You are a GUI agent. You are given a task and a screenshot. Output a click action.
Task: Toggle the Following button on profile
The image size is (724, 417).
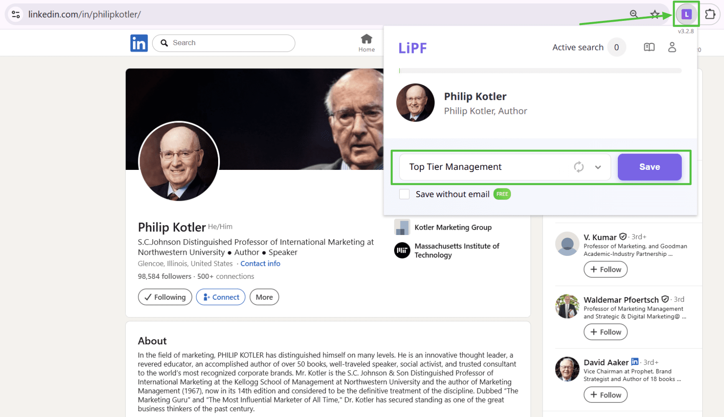tap(165, 297)
